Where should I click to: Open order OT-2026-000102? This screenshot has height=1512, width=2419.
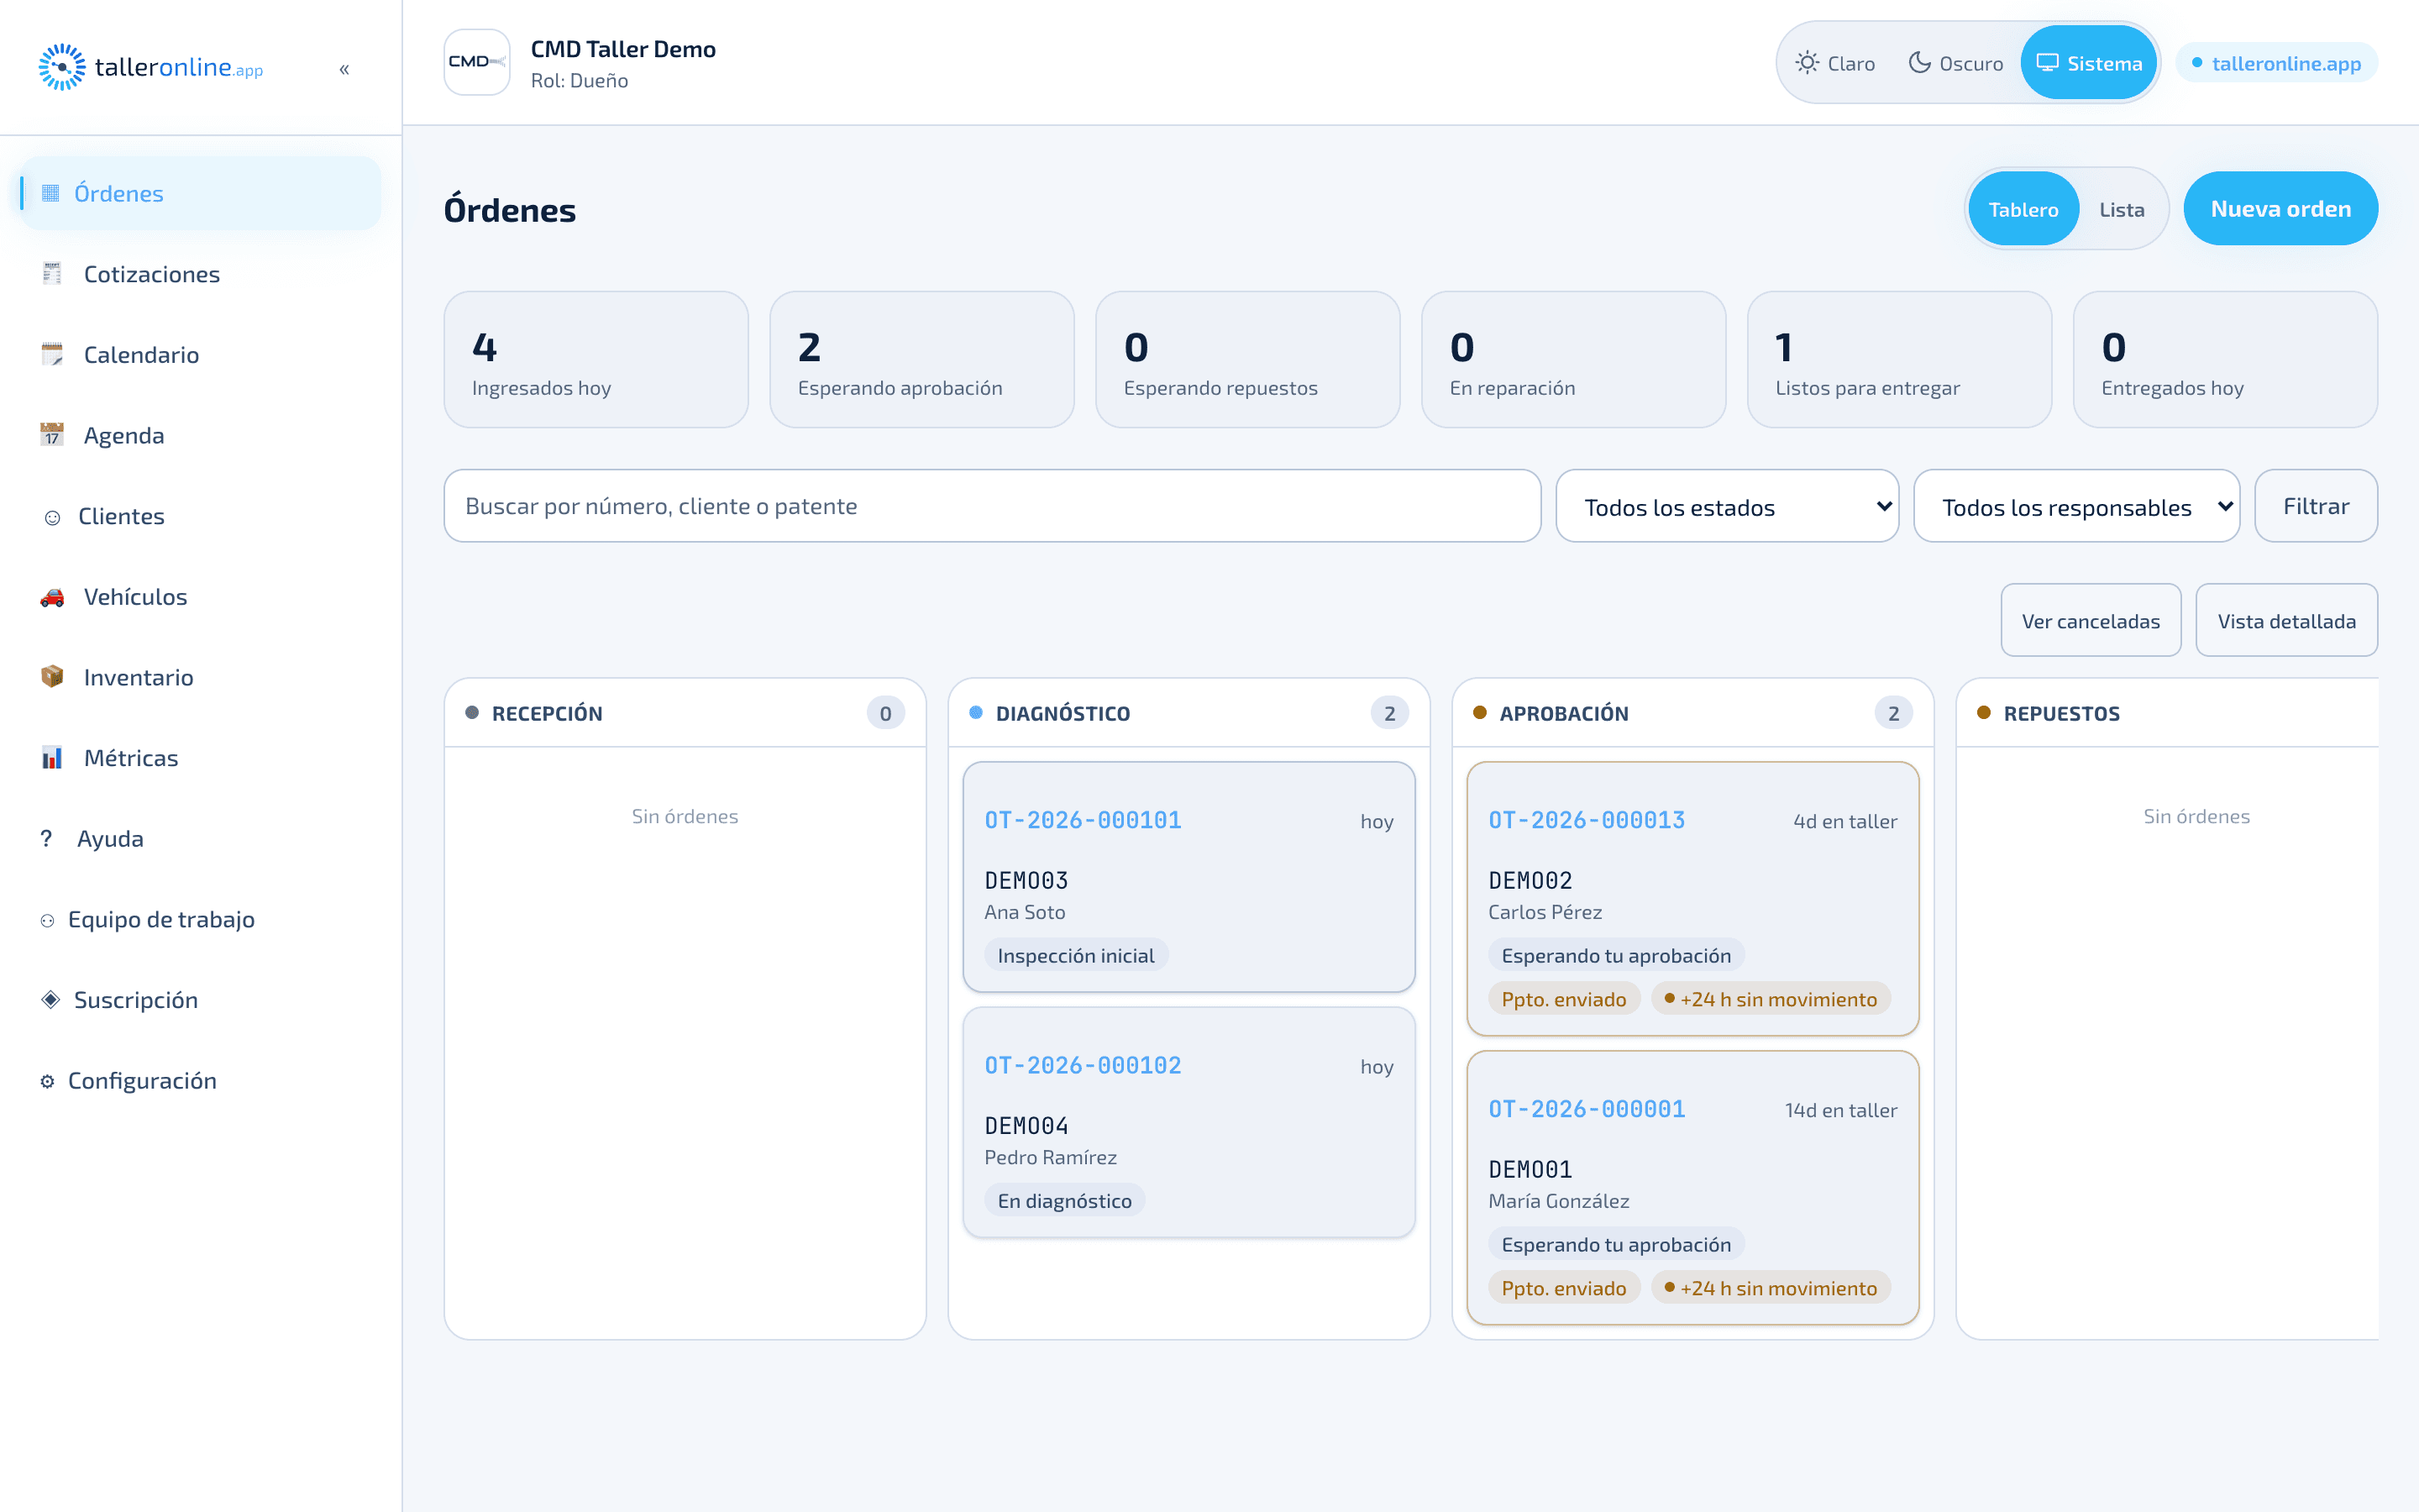click(1083, 1065)
